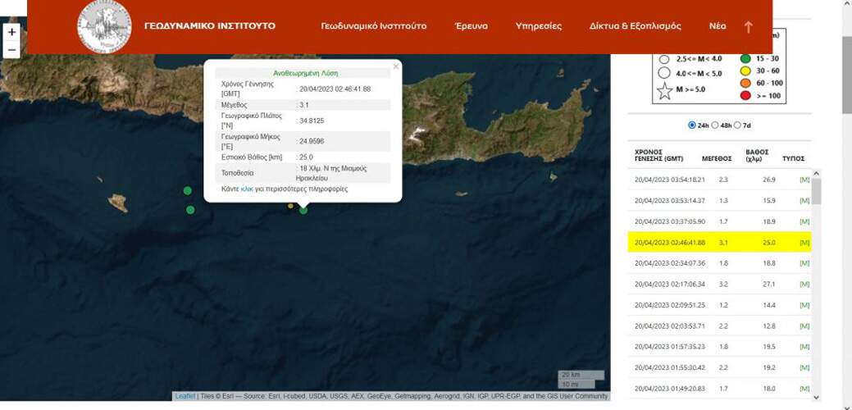Click the Geodynamic Institute logo
This screenshot has width=852, height=410.
[104, 26]
